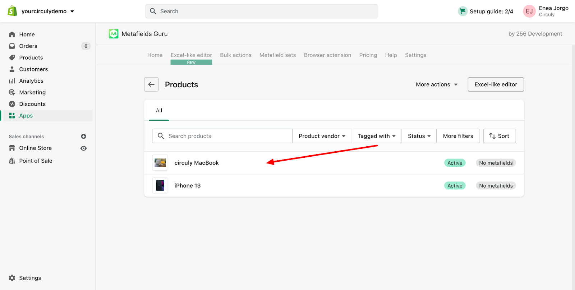Click No metafields badge for iPhone 13
This screenshot has width=575, height=290.
(496, 185)
